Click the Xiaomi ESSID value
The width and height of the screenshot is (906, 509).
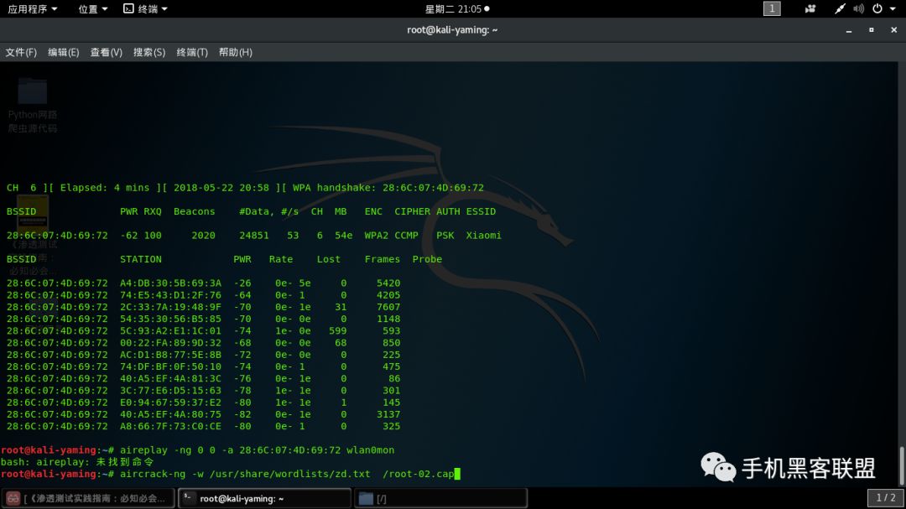click(484, 236)
